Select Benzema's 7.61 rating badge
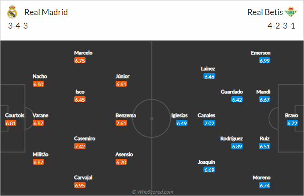 (x=121, y=123)
